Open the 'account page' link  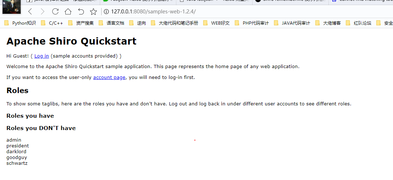click(x=109, y=77)
